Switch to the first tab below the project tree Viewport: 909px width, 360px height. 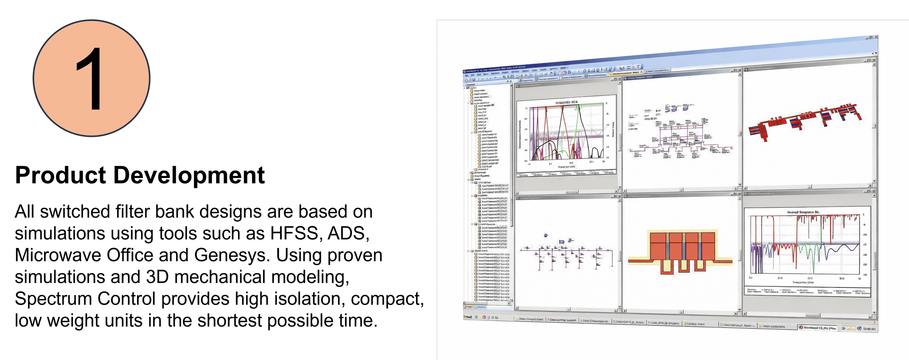(x=469, y=307)
